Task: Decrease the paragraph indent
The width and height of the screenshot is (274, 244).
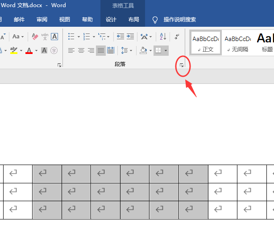Action: click(x=120, y=37)
